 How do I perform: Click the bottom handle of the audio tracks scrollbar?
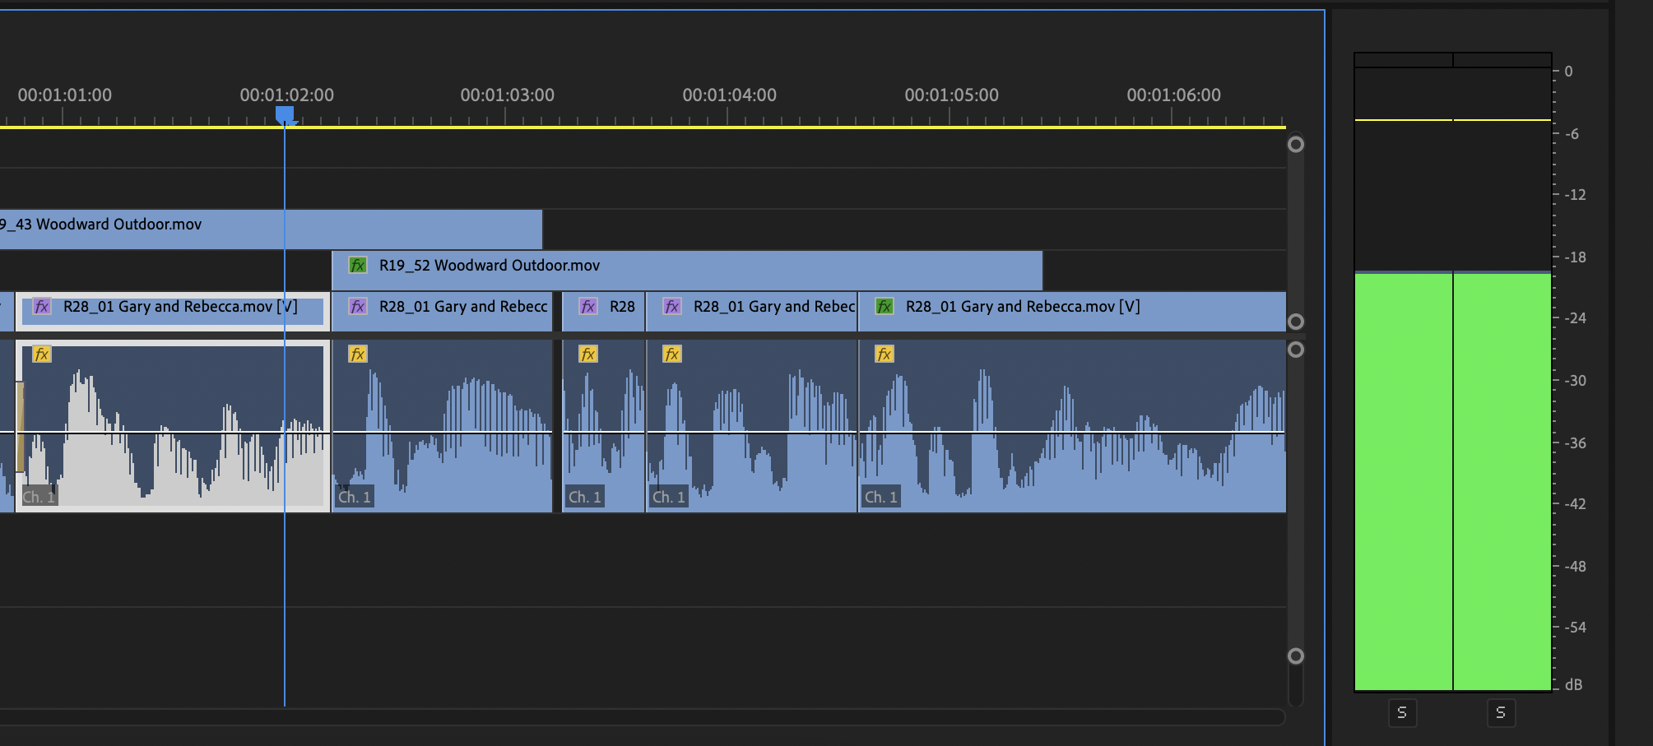[1296, 656]
